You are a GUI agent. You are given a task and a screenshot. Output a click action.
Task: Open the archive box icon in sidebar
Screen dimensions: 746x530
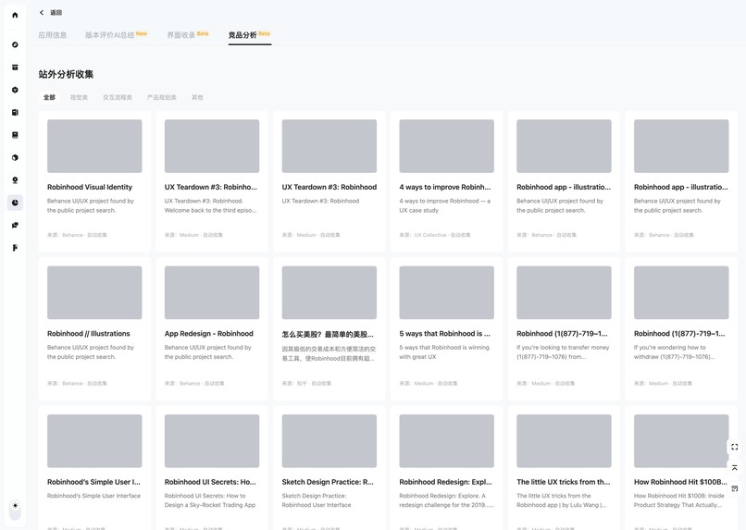click(15, 67)
